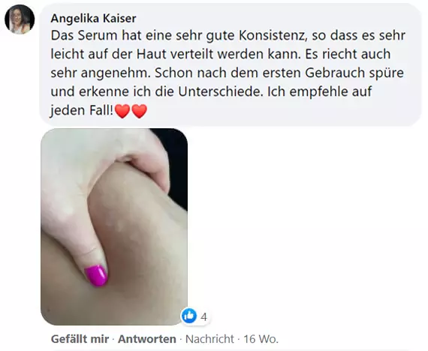428x351 pixels.
Task: Open the Angelika Kaiser name link
Action: [x=93, y=19]
